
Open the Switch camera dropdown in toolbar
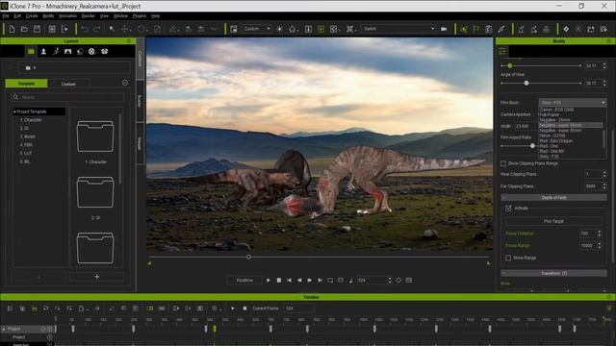click(x=398, y=29)
